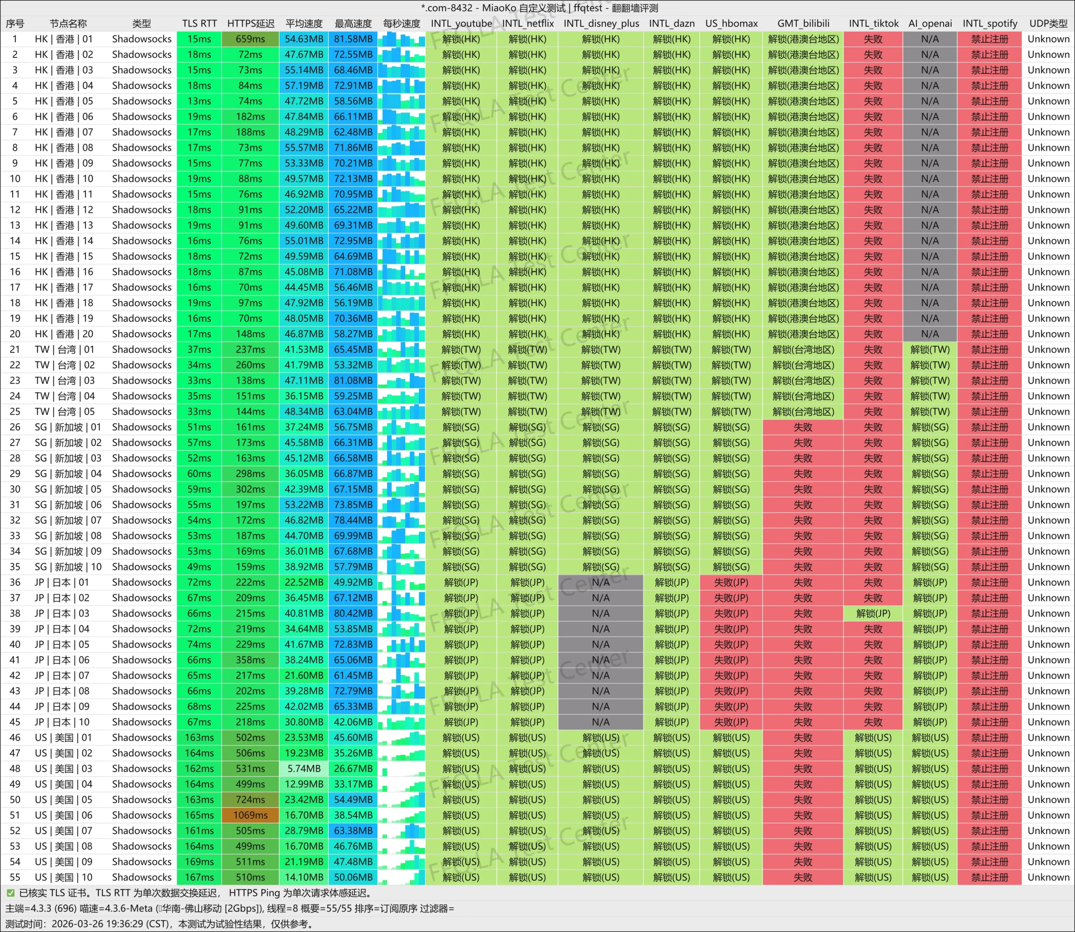Click the red 失败 bilibili cell in row 26
The image size is (1075, 932).
click(803, 427)
